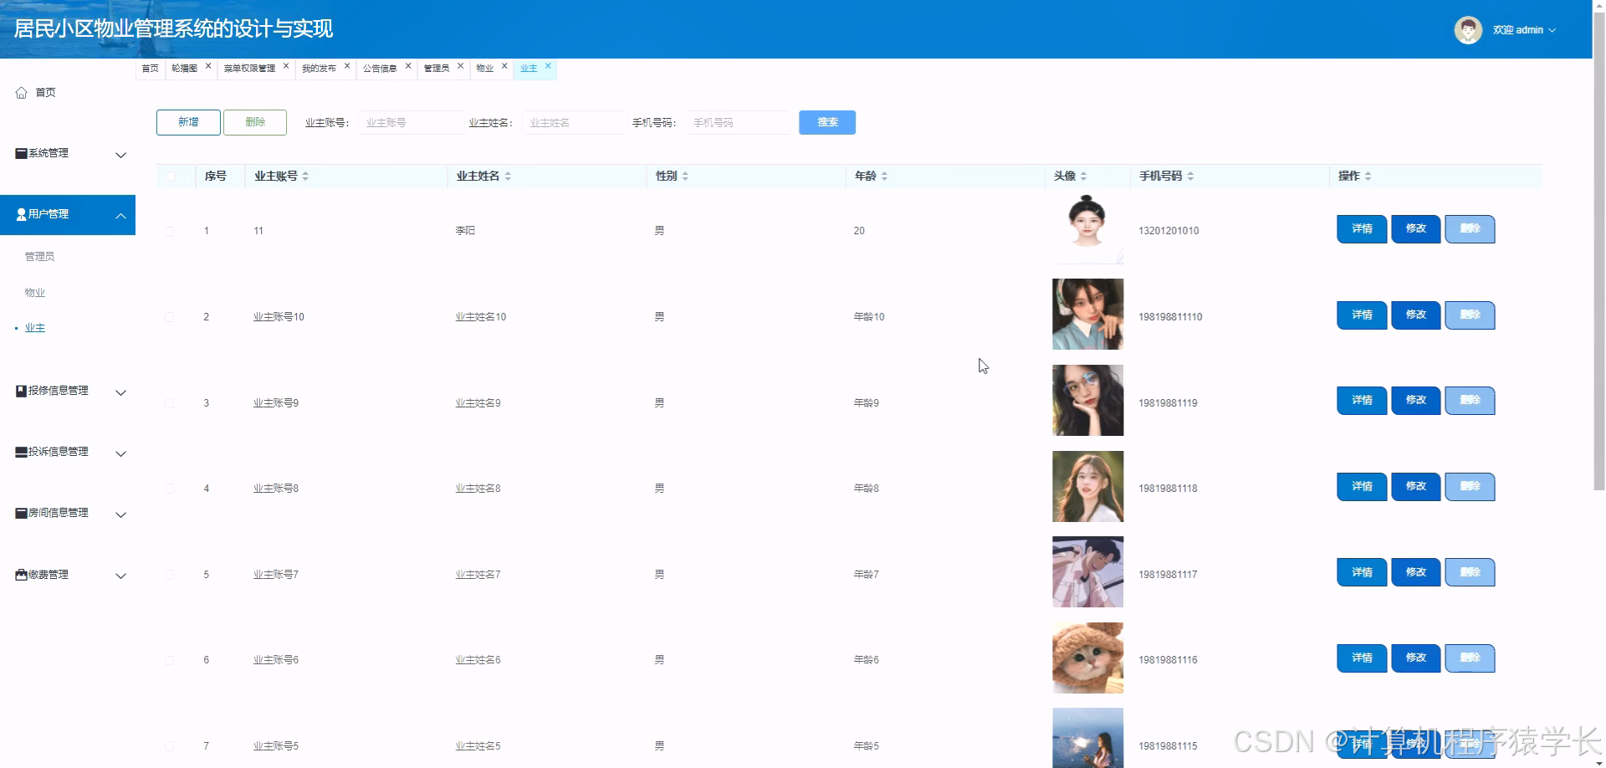Expand the 缴费管理 section chevron
This screenshot has width=1606, height=768.
120,576
